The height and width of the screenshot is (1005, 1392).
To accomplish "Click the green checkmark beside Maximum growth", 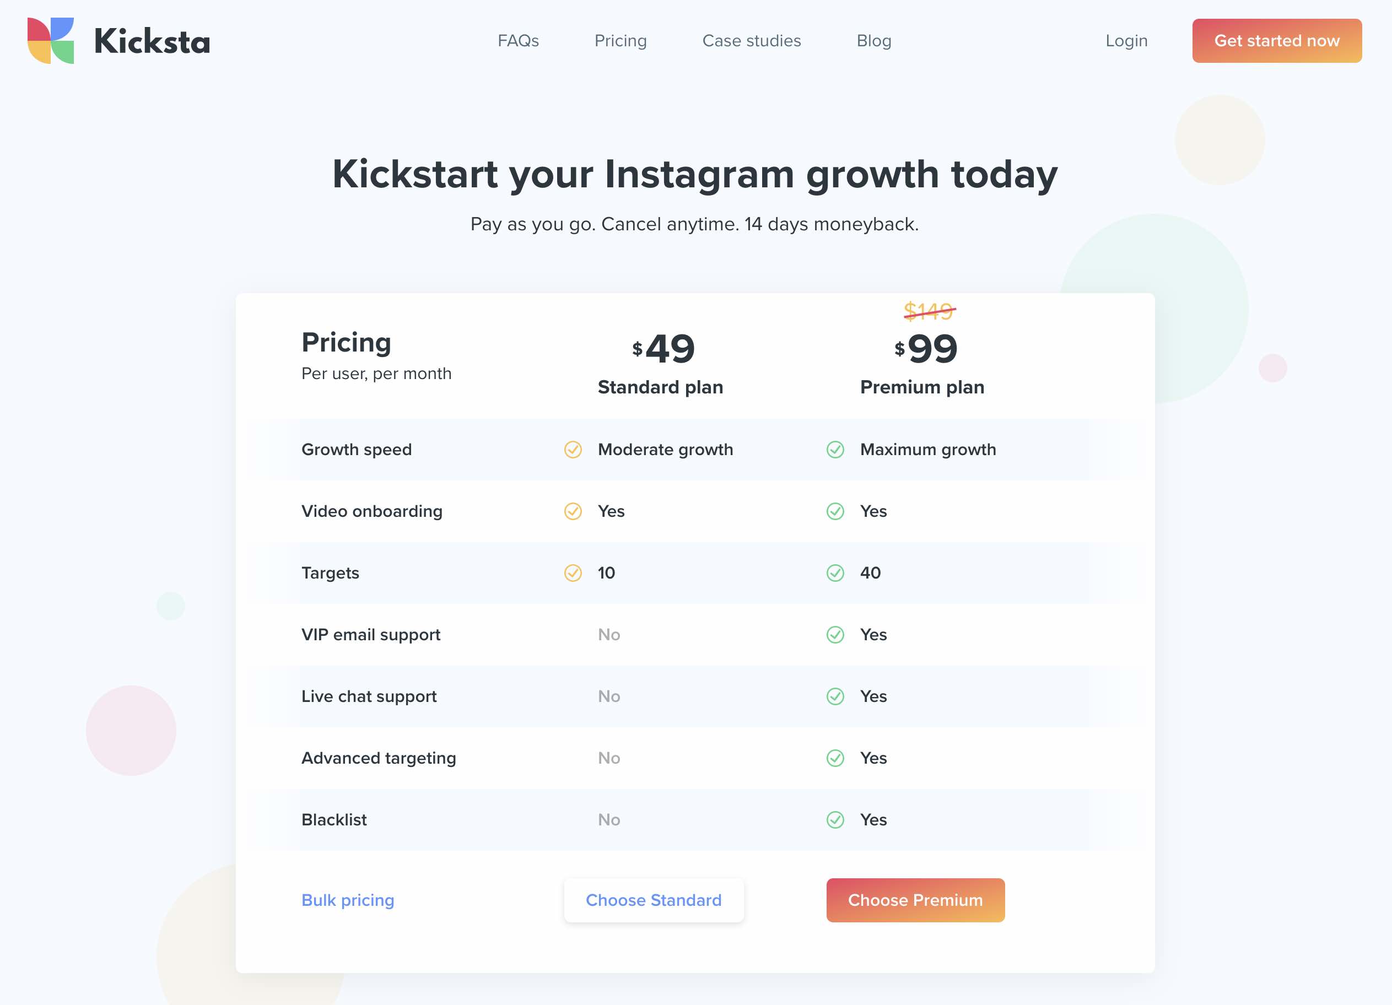I will pos(835,450).
